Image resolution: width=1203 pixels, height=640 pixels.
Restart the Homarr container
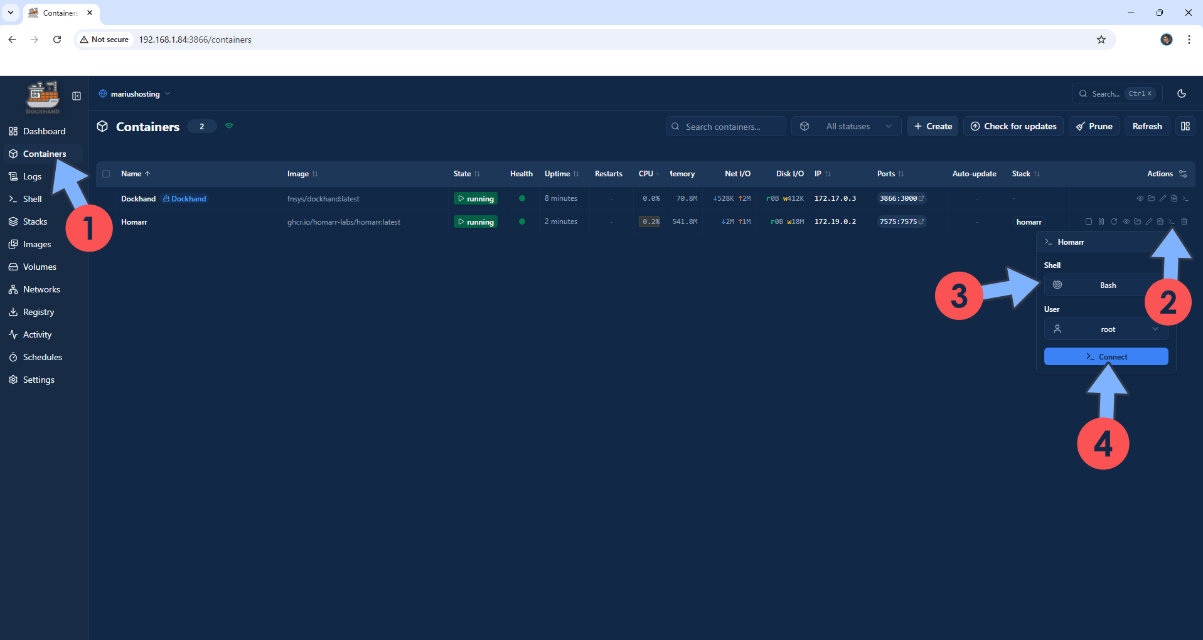click(x=1115, y=222)
